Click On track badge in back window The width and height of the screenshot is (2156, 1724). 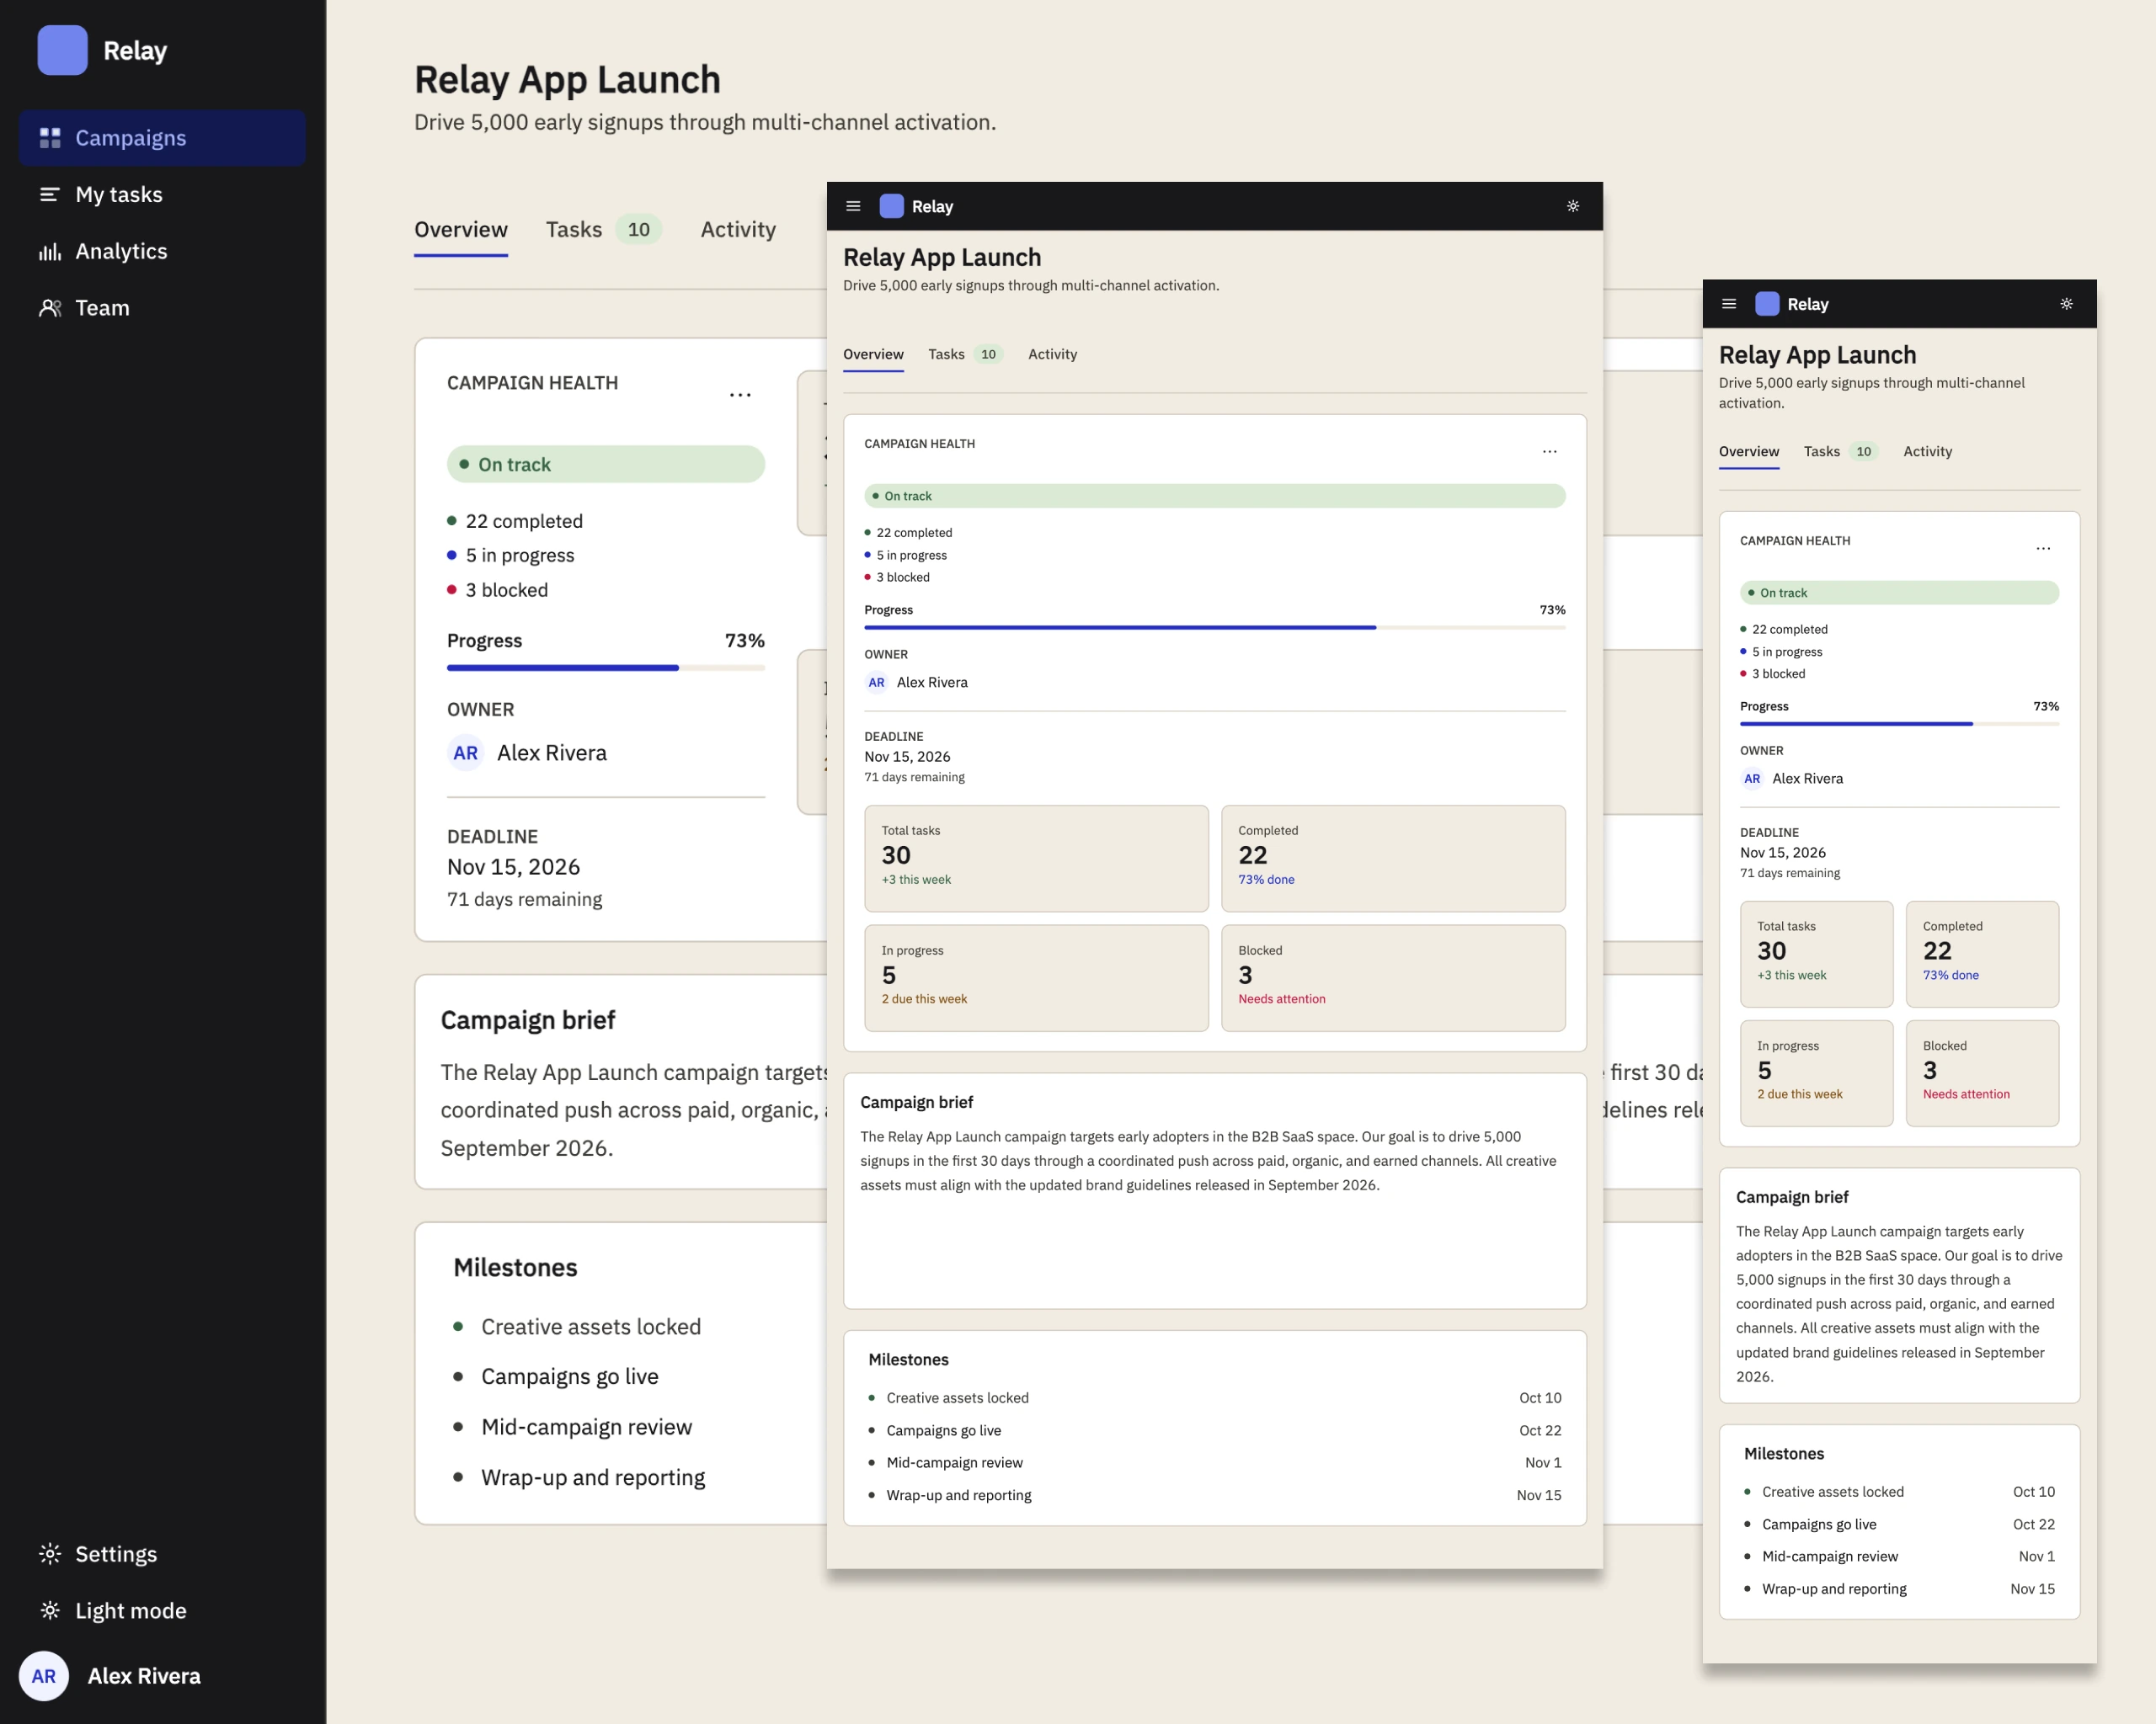click(606, 465)
